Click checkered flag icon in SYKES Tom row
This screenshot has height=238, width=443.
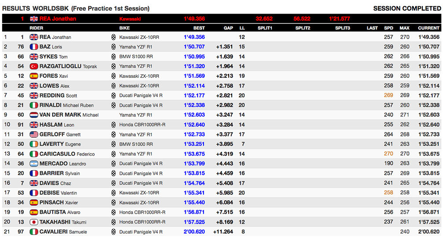(x=114, y=56)
